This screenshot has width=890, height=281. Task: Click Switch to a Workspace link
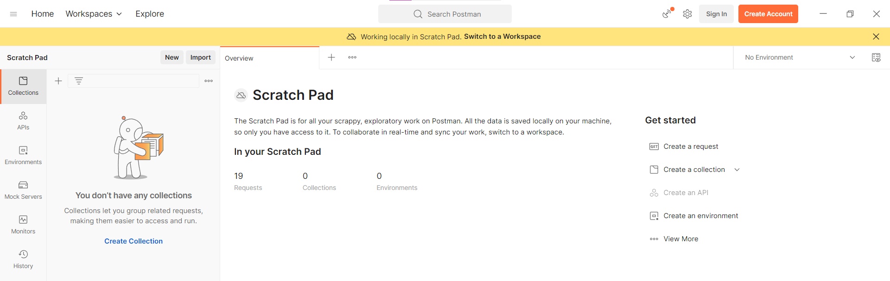(502, 37)
